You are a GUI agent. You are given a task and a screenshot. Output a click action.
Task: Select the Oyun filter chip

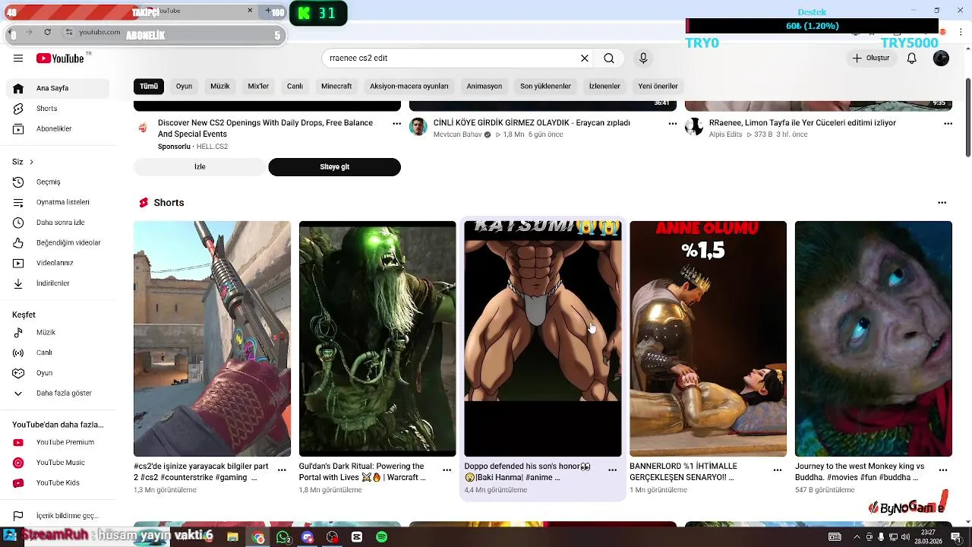coord(184,87)
